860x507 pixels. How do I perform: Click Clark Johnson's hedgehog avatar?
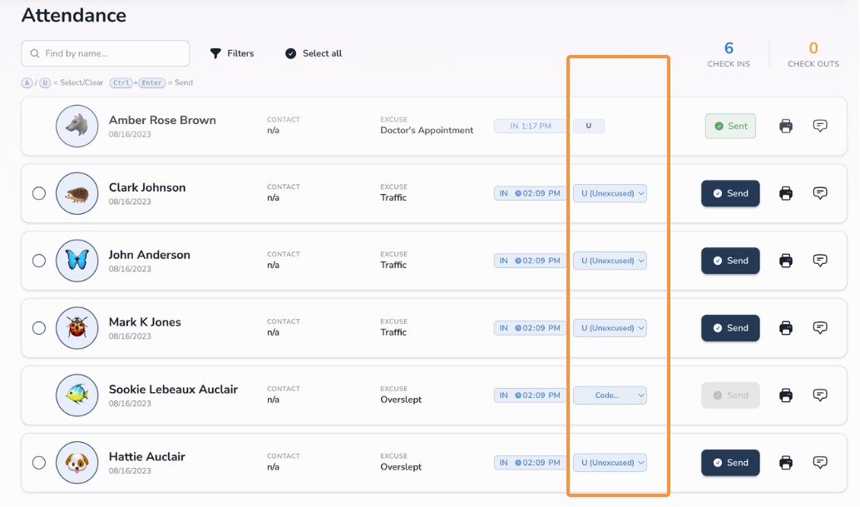[x=77, y=193]
